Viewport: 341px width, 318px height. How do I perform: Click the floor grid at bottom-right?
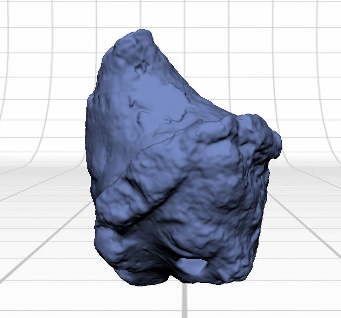click(x=306, y=277)
